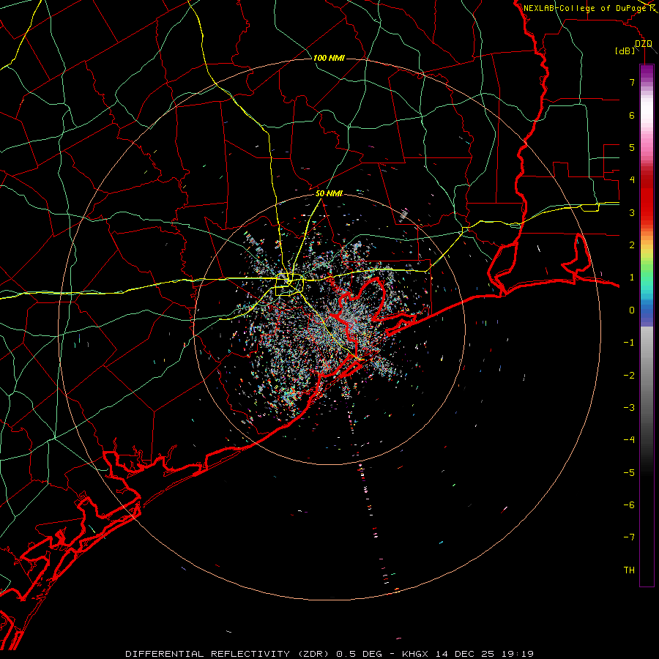This screenshot has height=659, width=659.
Task: Click the -5 value on the color scale
Action: [629, 473]
